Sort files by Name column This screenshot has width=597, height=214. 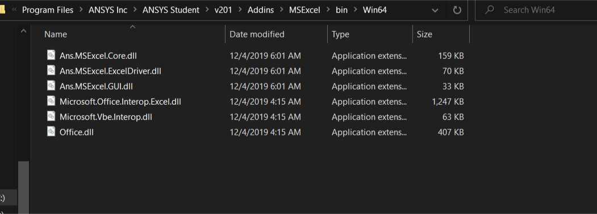(x=56, y=34)
